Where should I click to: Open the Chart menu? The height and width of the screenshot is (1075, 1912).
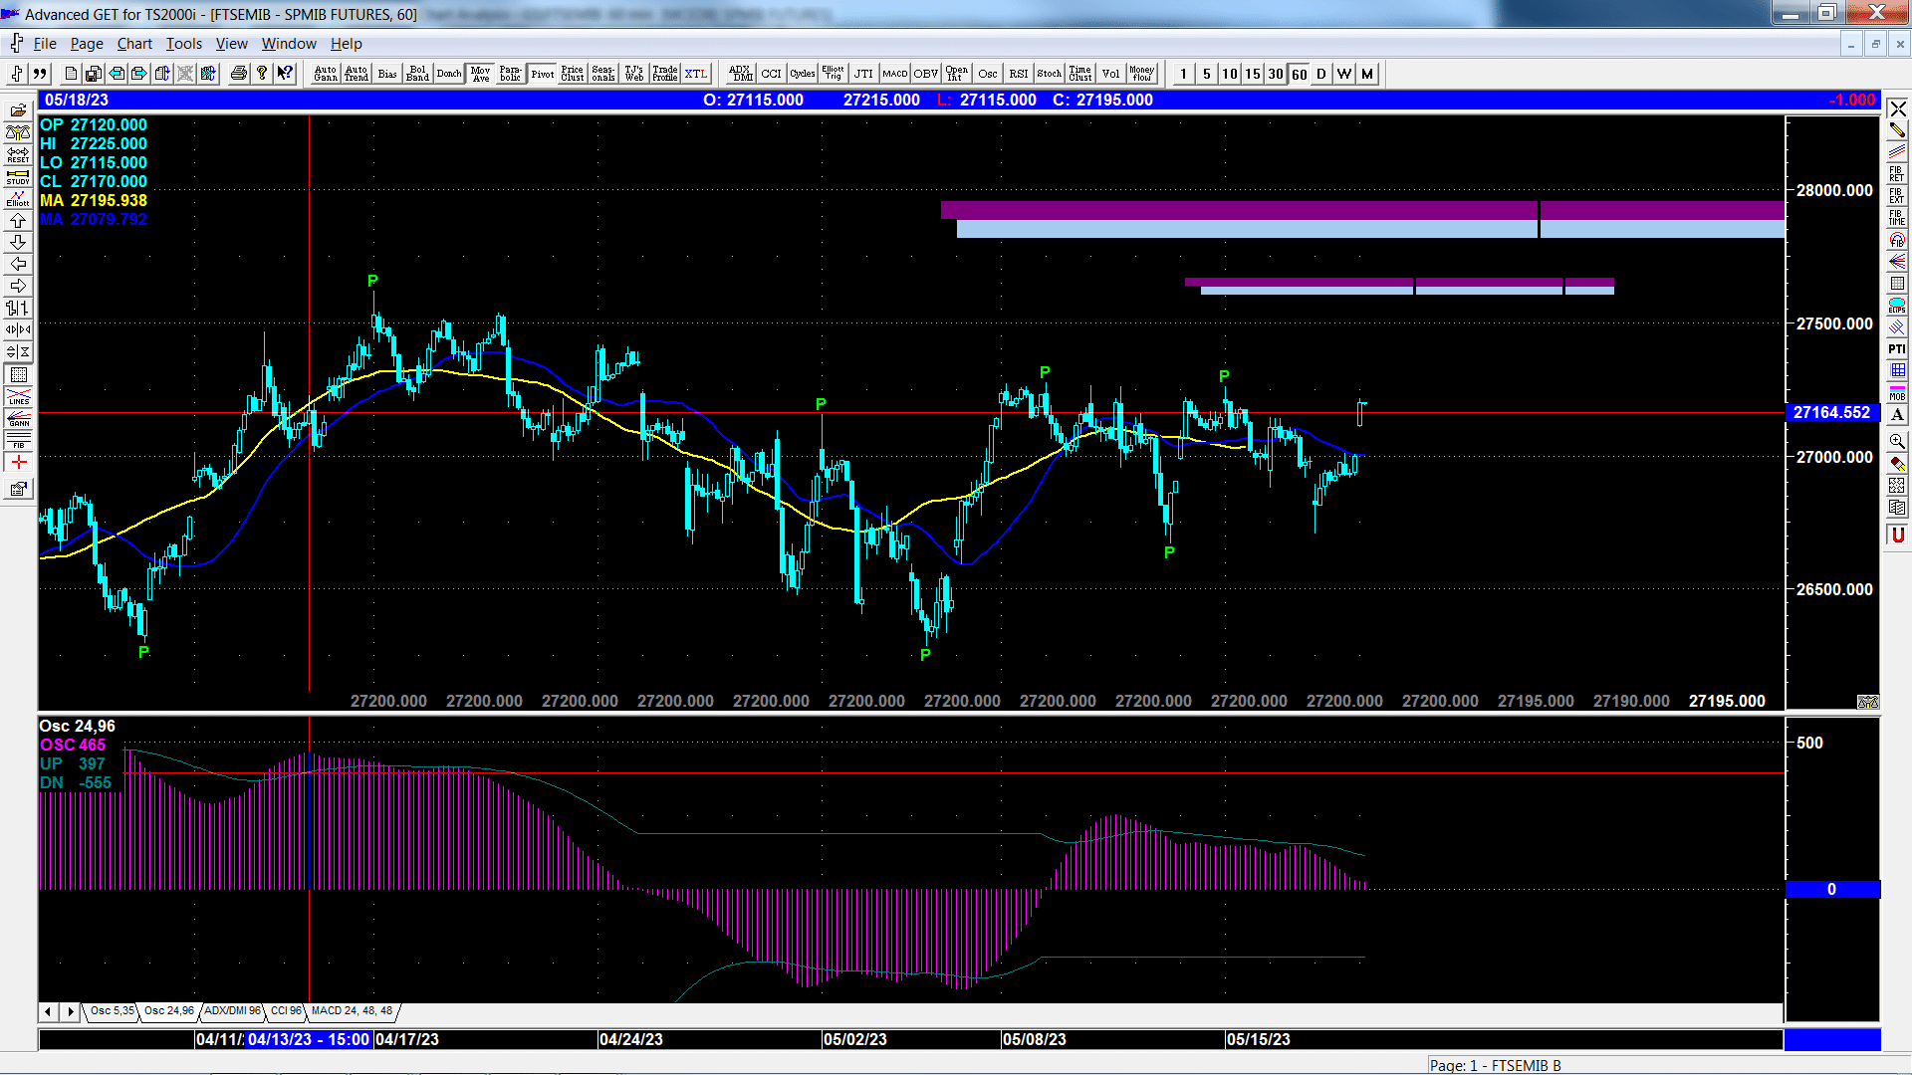tap(134, 44)
